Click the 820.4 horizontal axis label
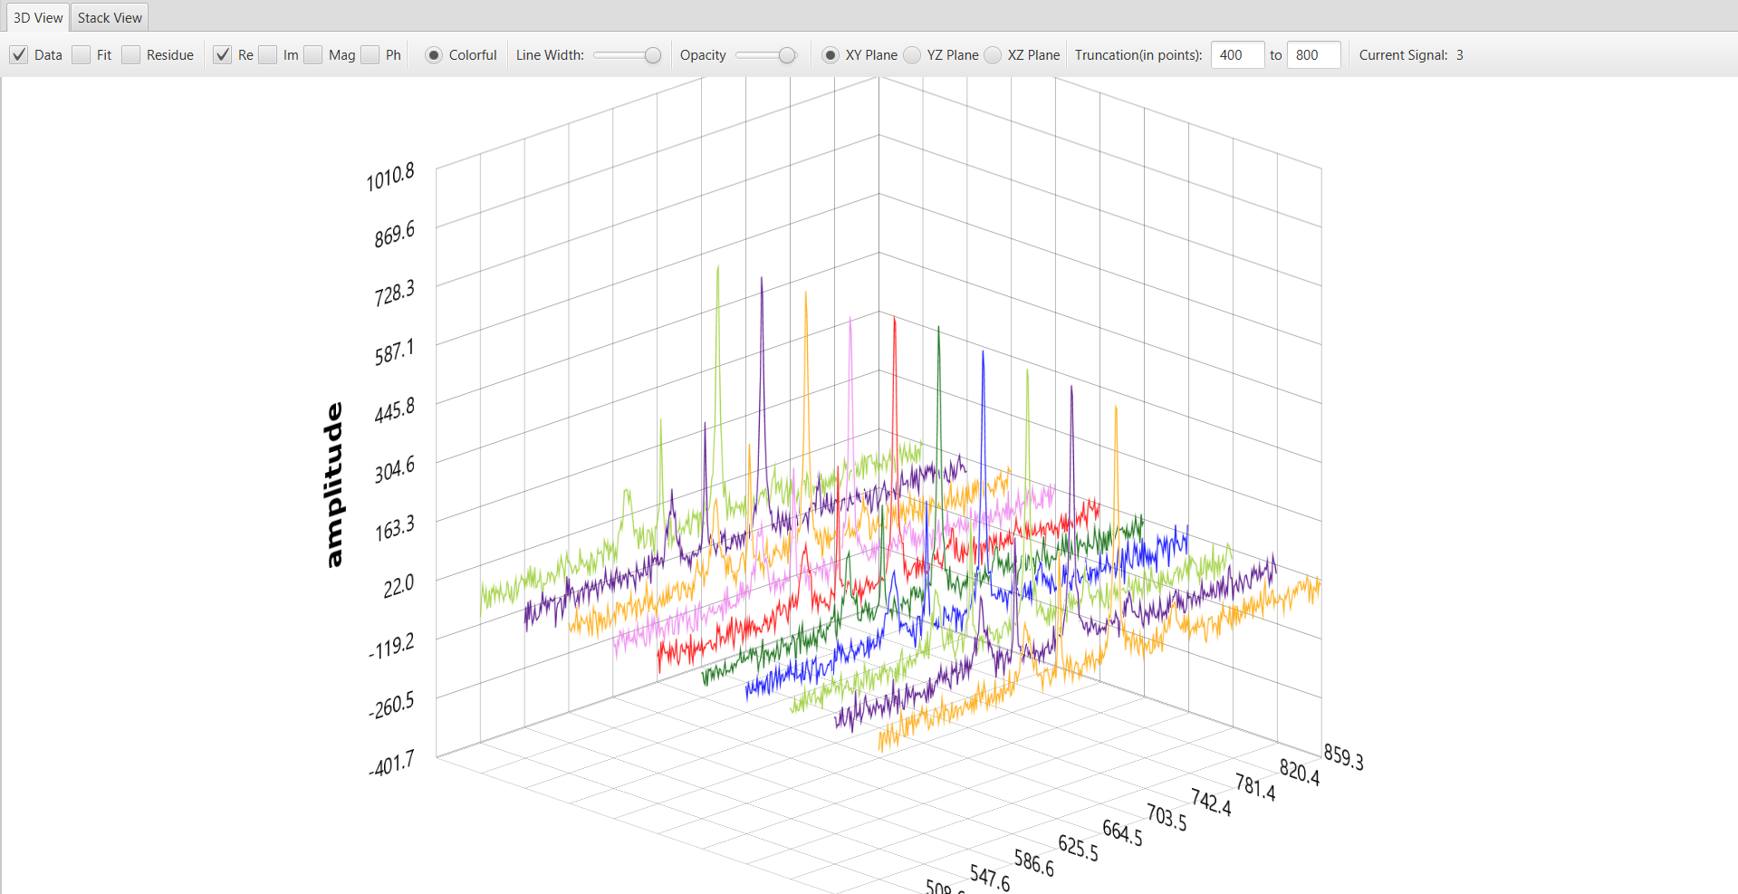Viewport: 1738px width, 894px height. click(x=1300, y=772)
